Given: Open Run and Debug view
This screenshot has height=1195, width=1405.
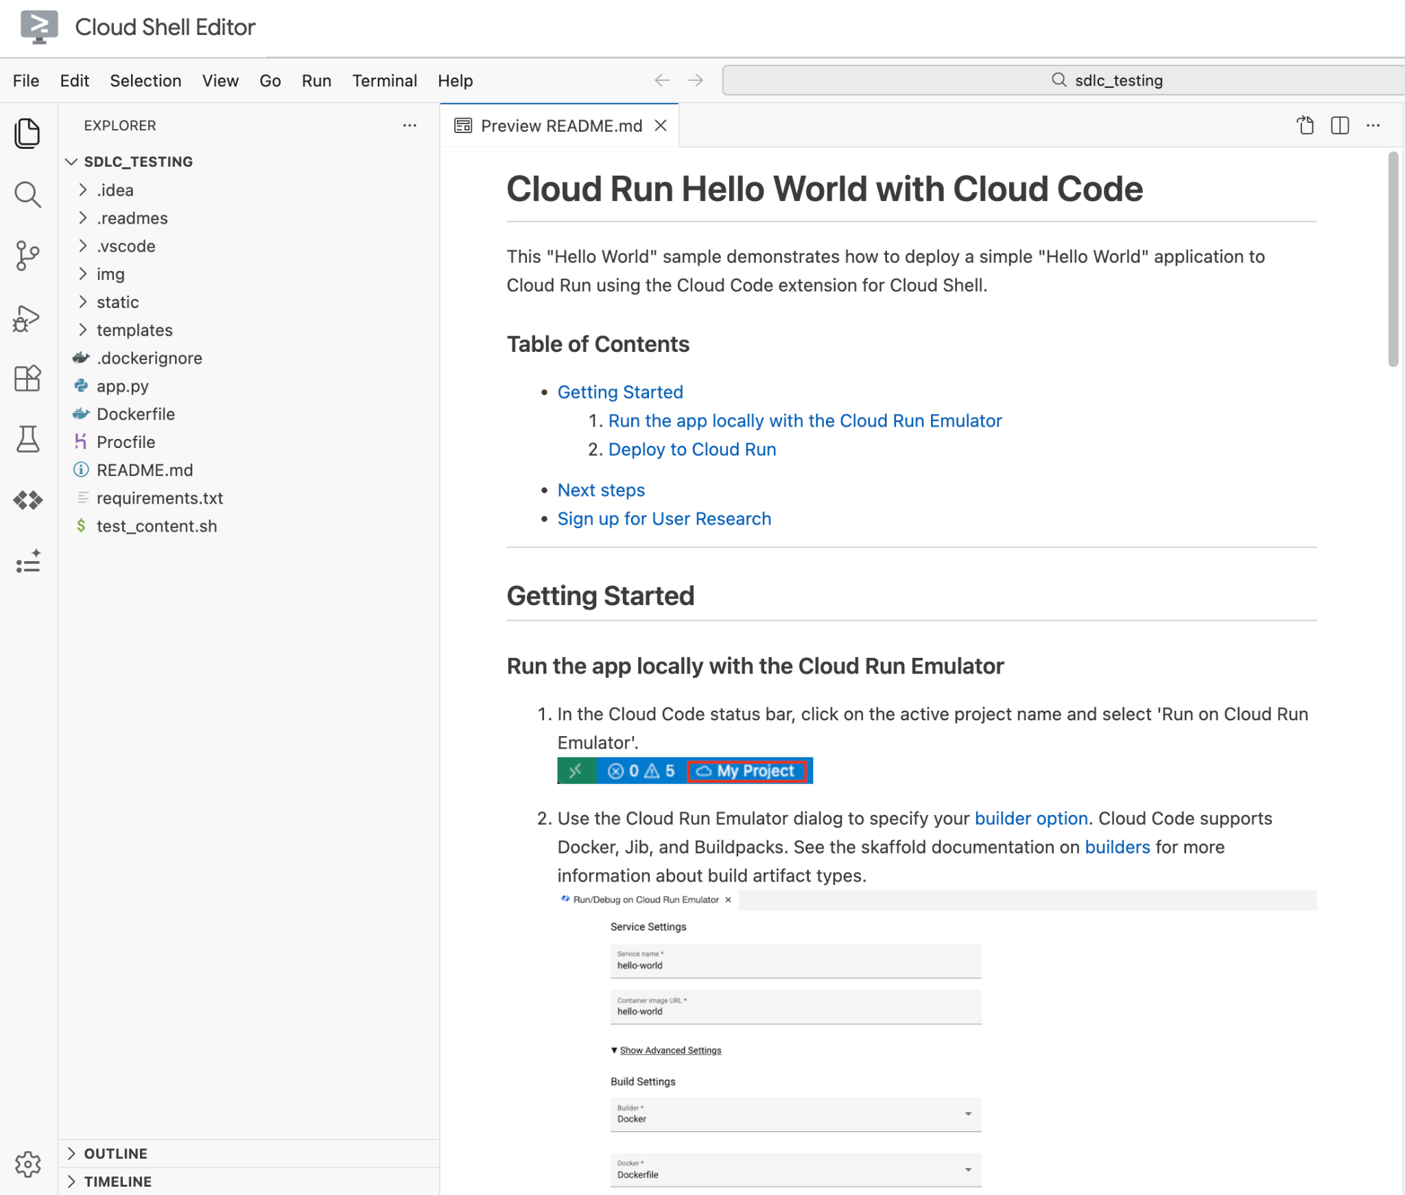Looking at the screenshot, I should pyautogui.click(x=27, y=318).
